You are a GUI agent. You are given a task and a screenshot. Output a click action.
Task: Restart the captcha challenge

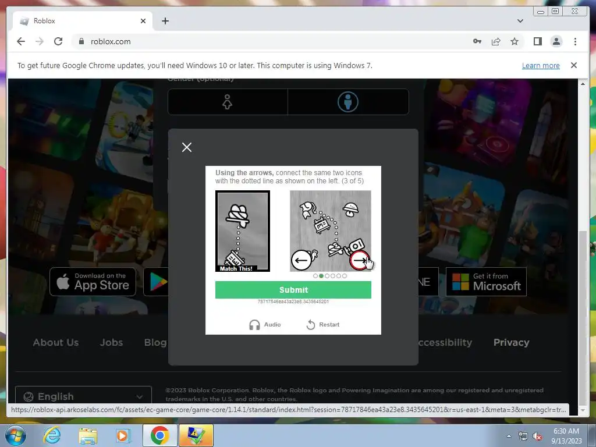[x=322, y=325]
